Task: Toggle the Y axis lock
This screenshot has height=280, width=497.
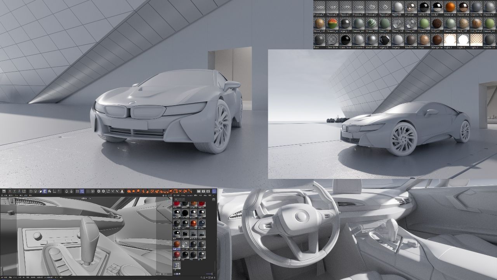Action: tap(14, 191)
